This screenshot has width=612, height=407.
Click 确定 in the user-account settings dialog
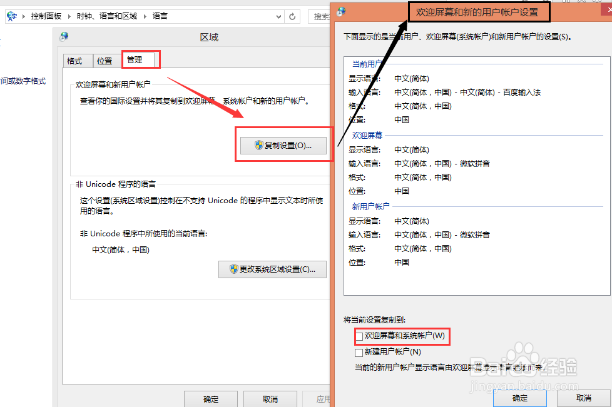(x=519, y=398)
